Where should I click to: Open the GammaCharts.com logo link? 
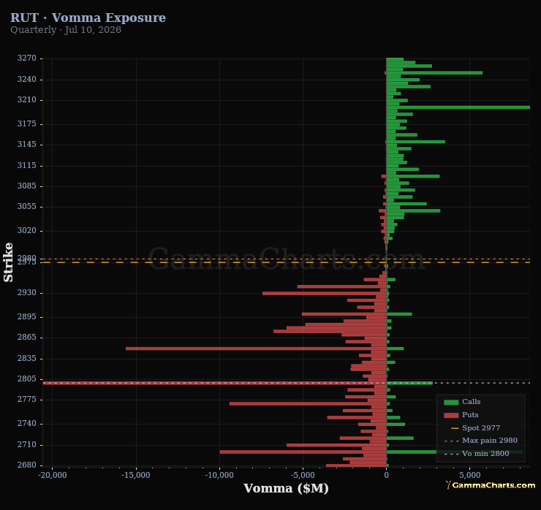click(x=491, y=485)
